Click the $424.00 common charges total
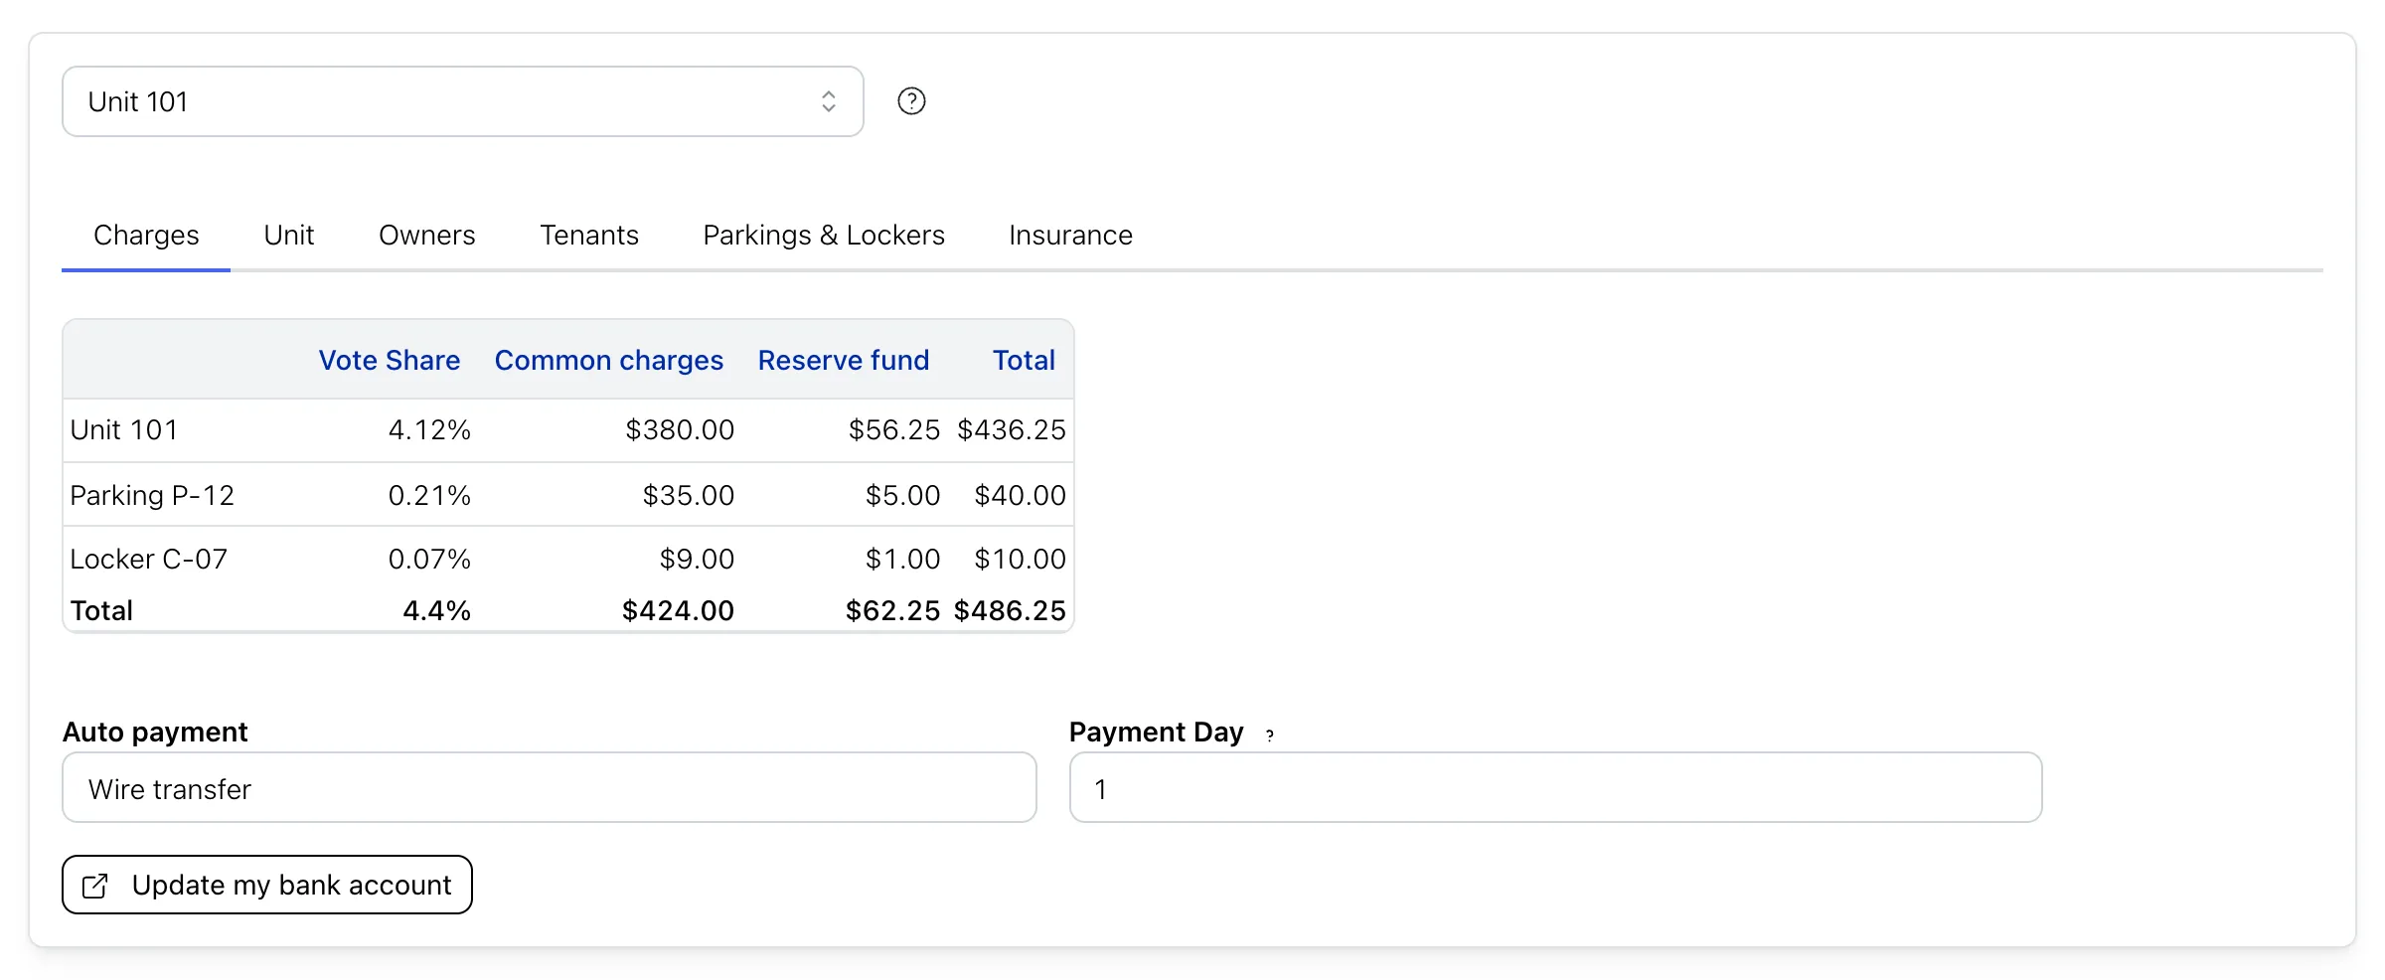The image size is (2385, 980). coord(679,610)
